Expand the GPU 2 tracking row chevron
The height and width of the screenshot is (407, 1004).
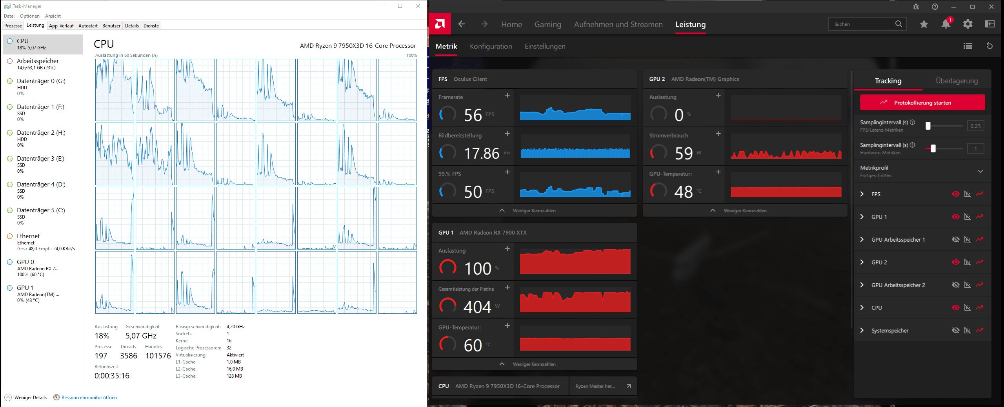coord(862,262)
